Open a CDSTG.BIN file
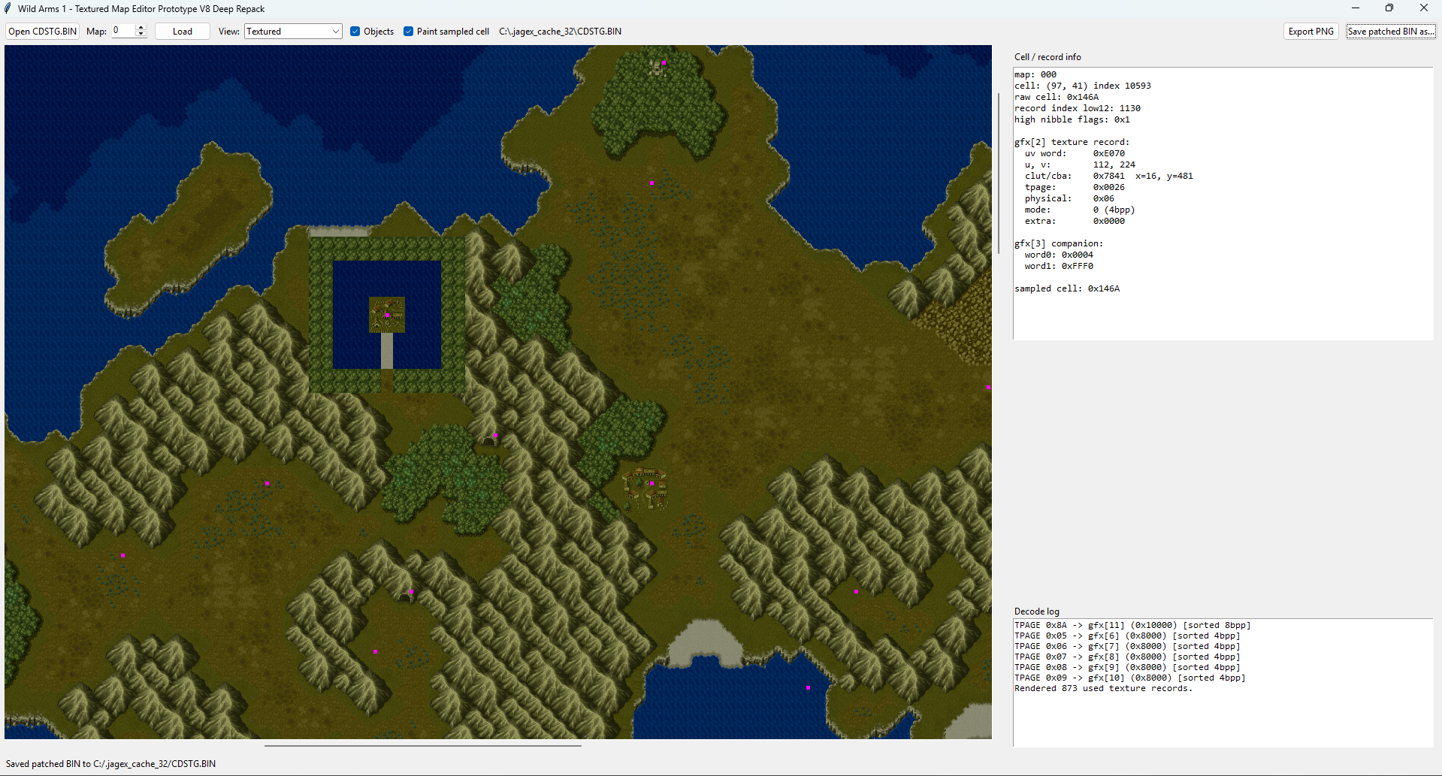 coord(43,32)
